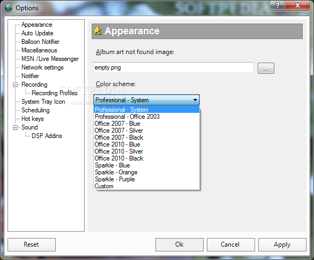Open Hot keys settings
314x260 pixels.
click(x=33, y=119)
